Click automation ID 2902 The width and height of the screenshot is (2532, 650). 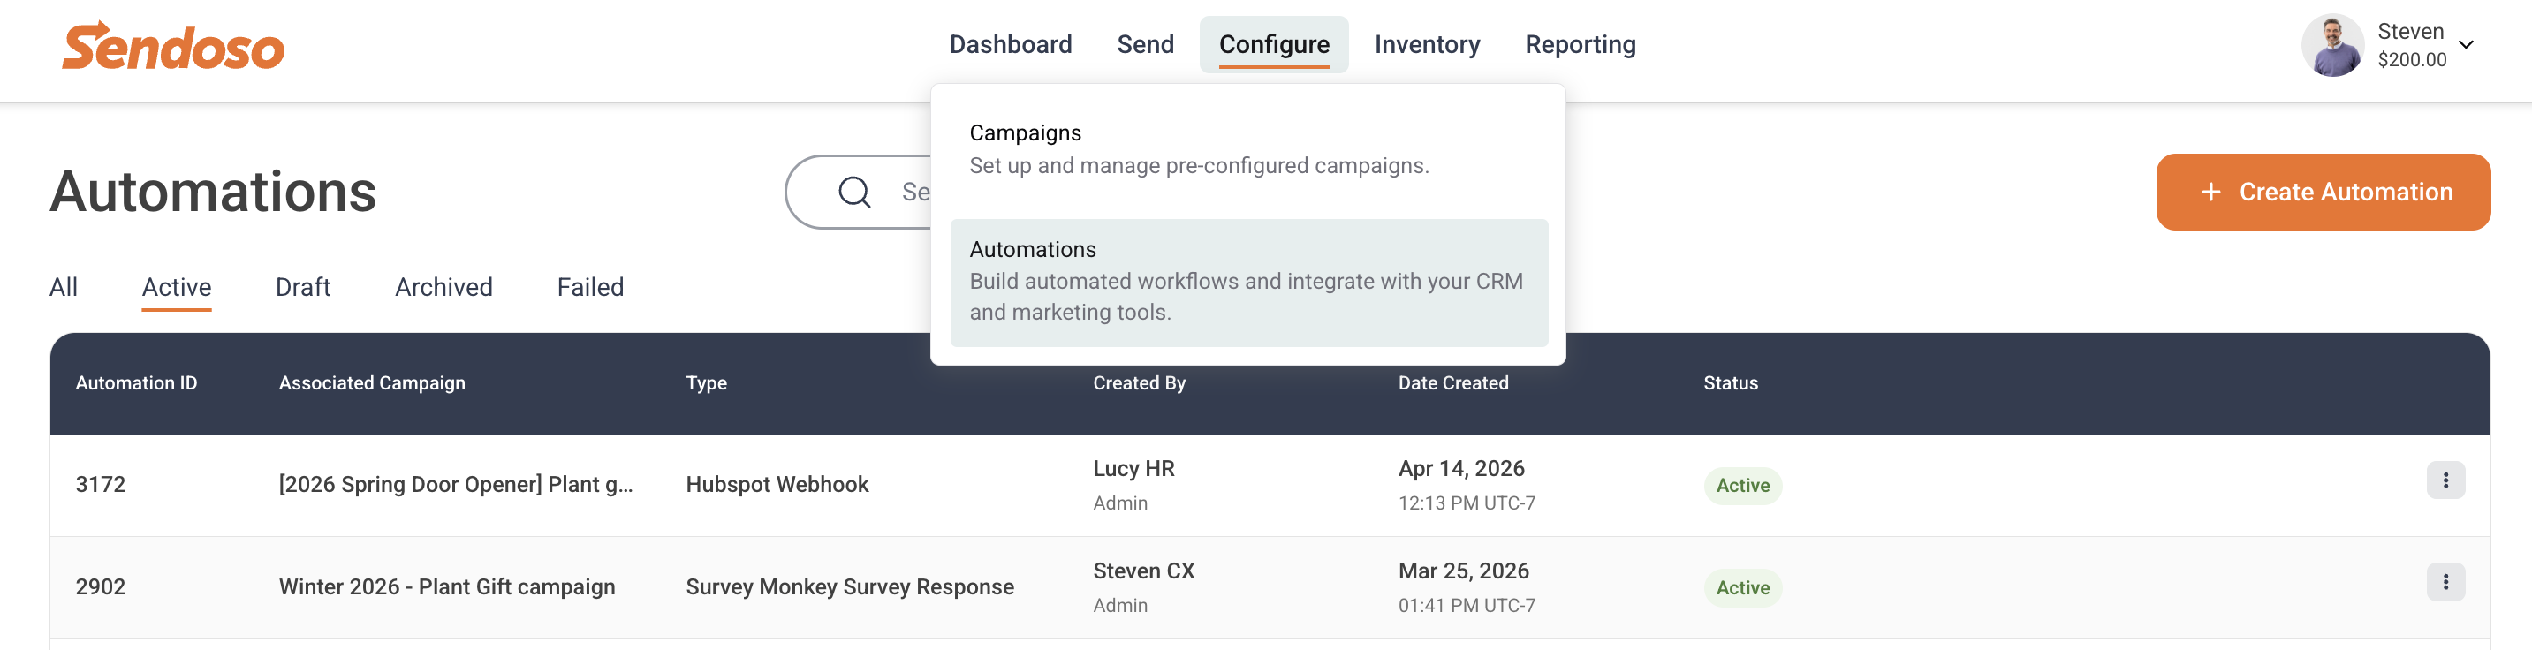tap(100, 586)
